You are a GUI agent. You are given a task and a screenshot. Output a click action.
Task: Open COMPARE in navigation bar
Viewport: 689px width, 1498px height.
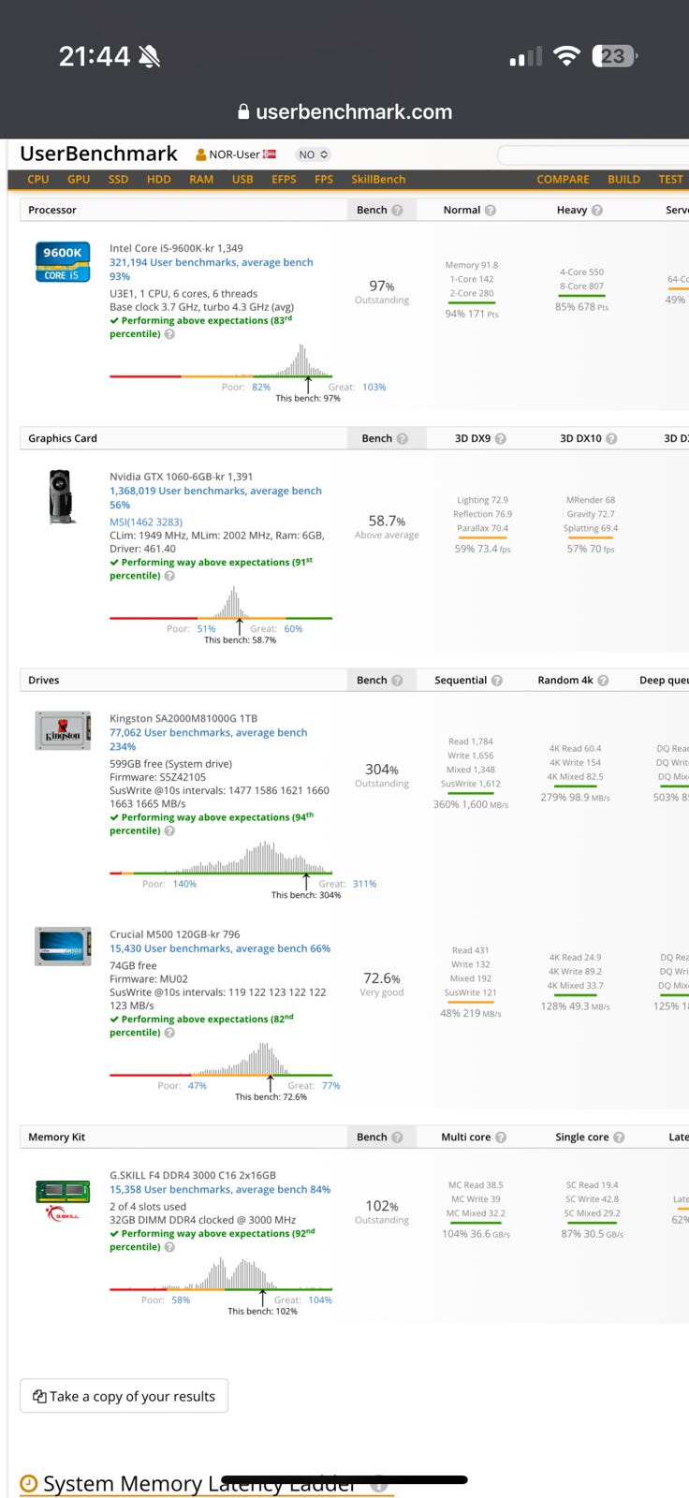(563, 179)
